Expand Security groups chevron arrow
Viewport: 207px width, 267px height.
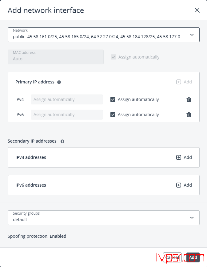coord(192,218)
